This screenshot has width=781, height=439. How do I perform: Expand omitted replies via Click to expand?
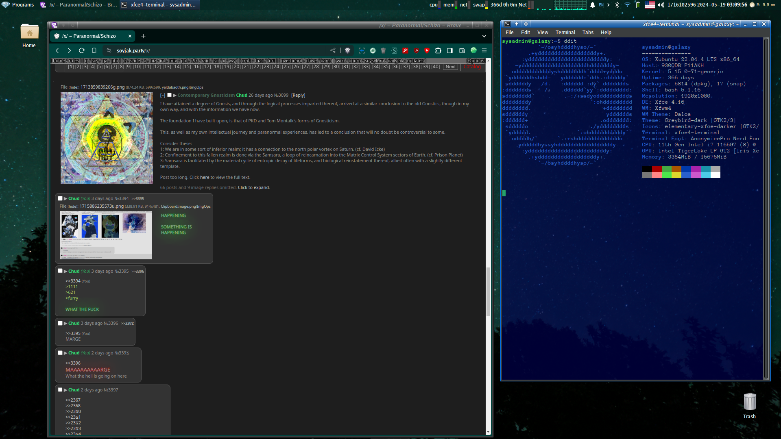coord(253,187)
